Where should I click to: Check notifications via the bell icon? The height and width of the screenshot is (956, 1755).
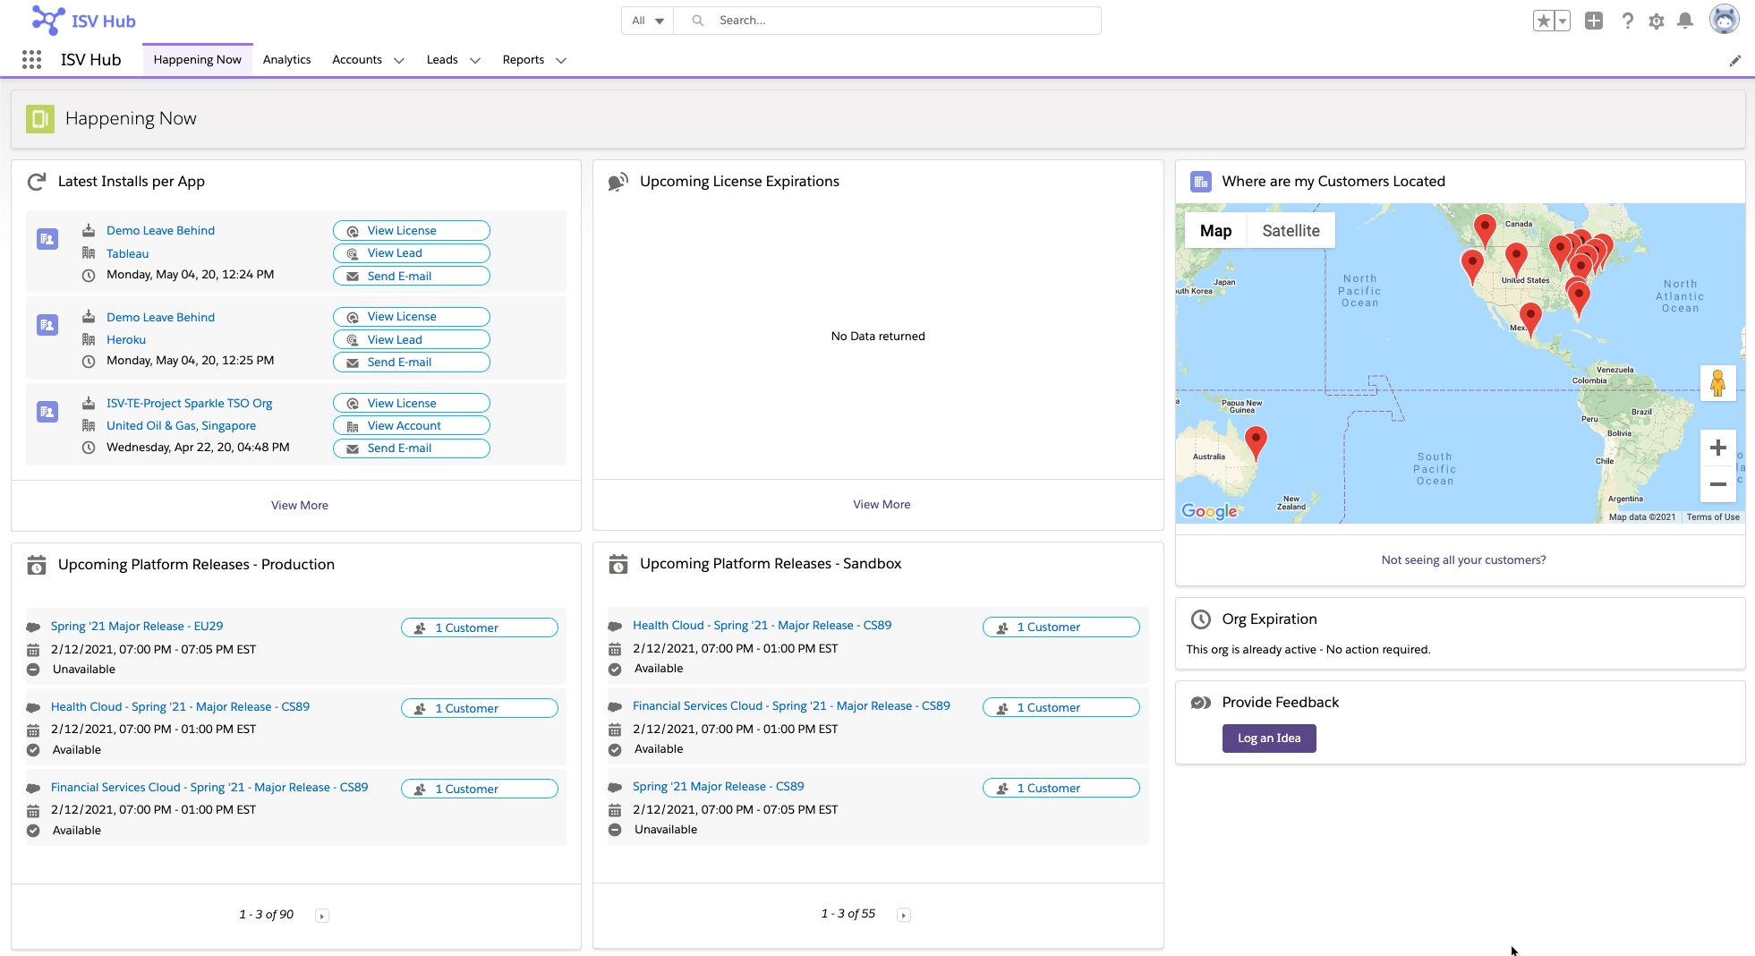(1687, 21)
